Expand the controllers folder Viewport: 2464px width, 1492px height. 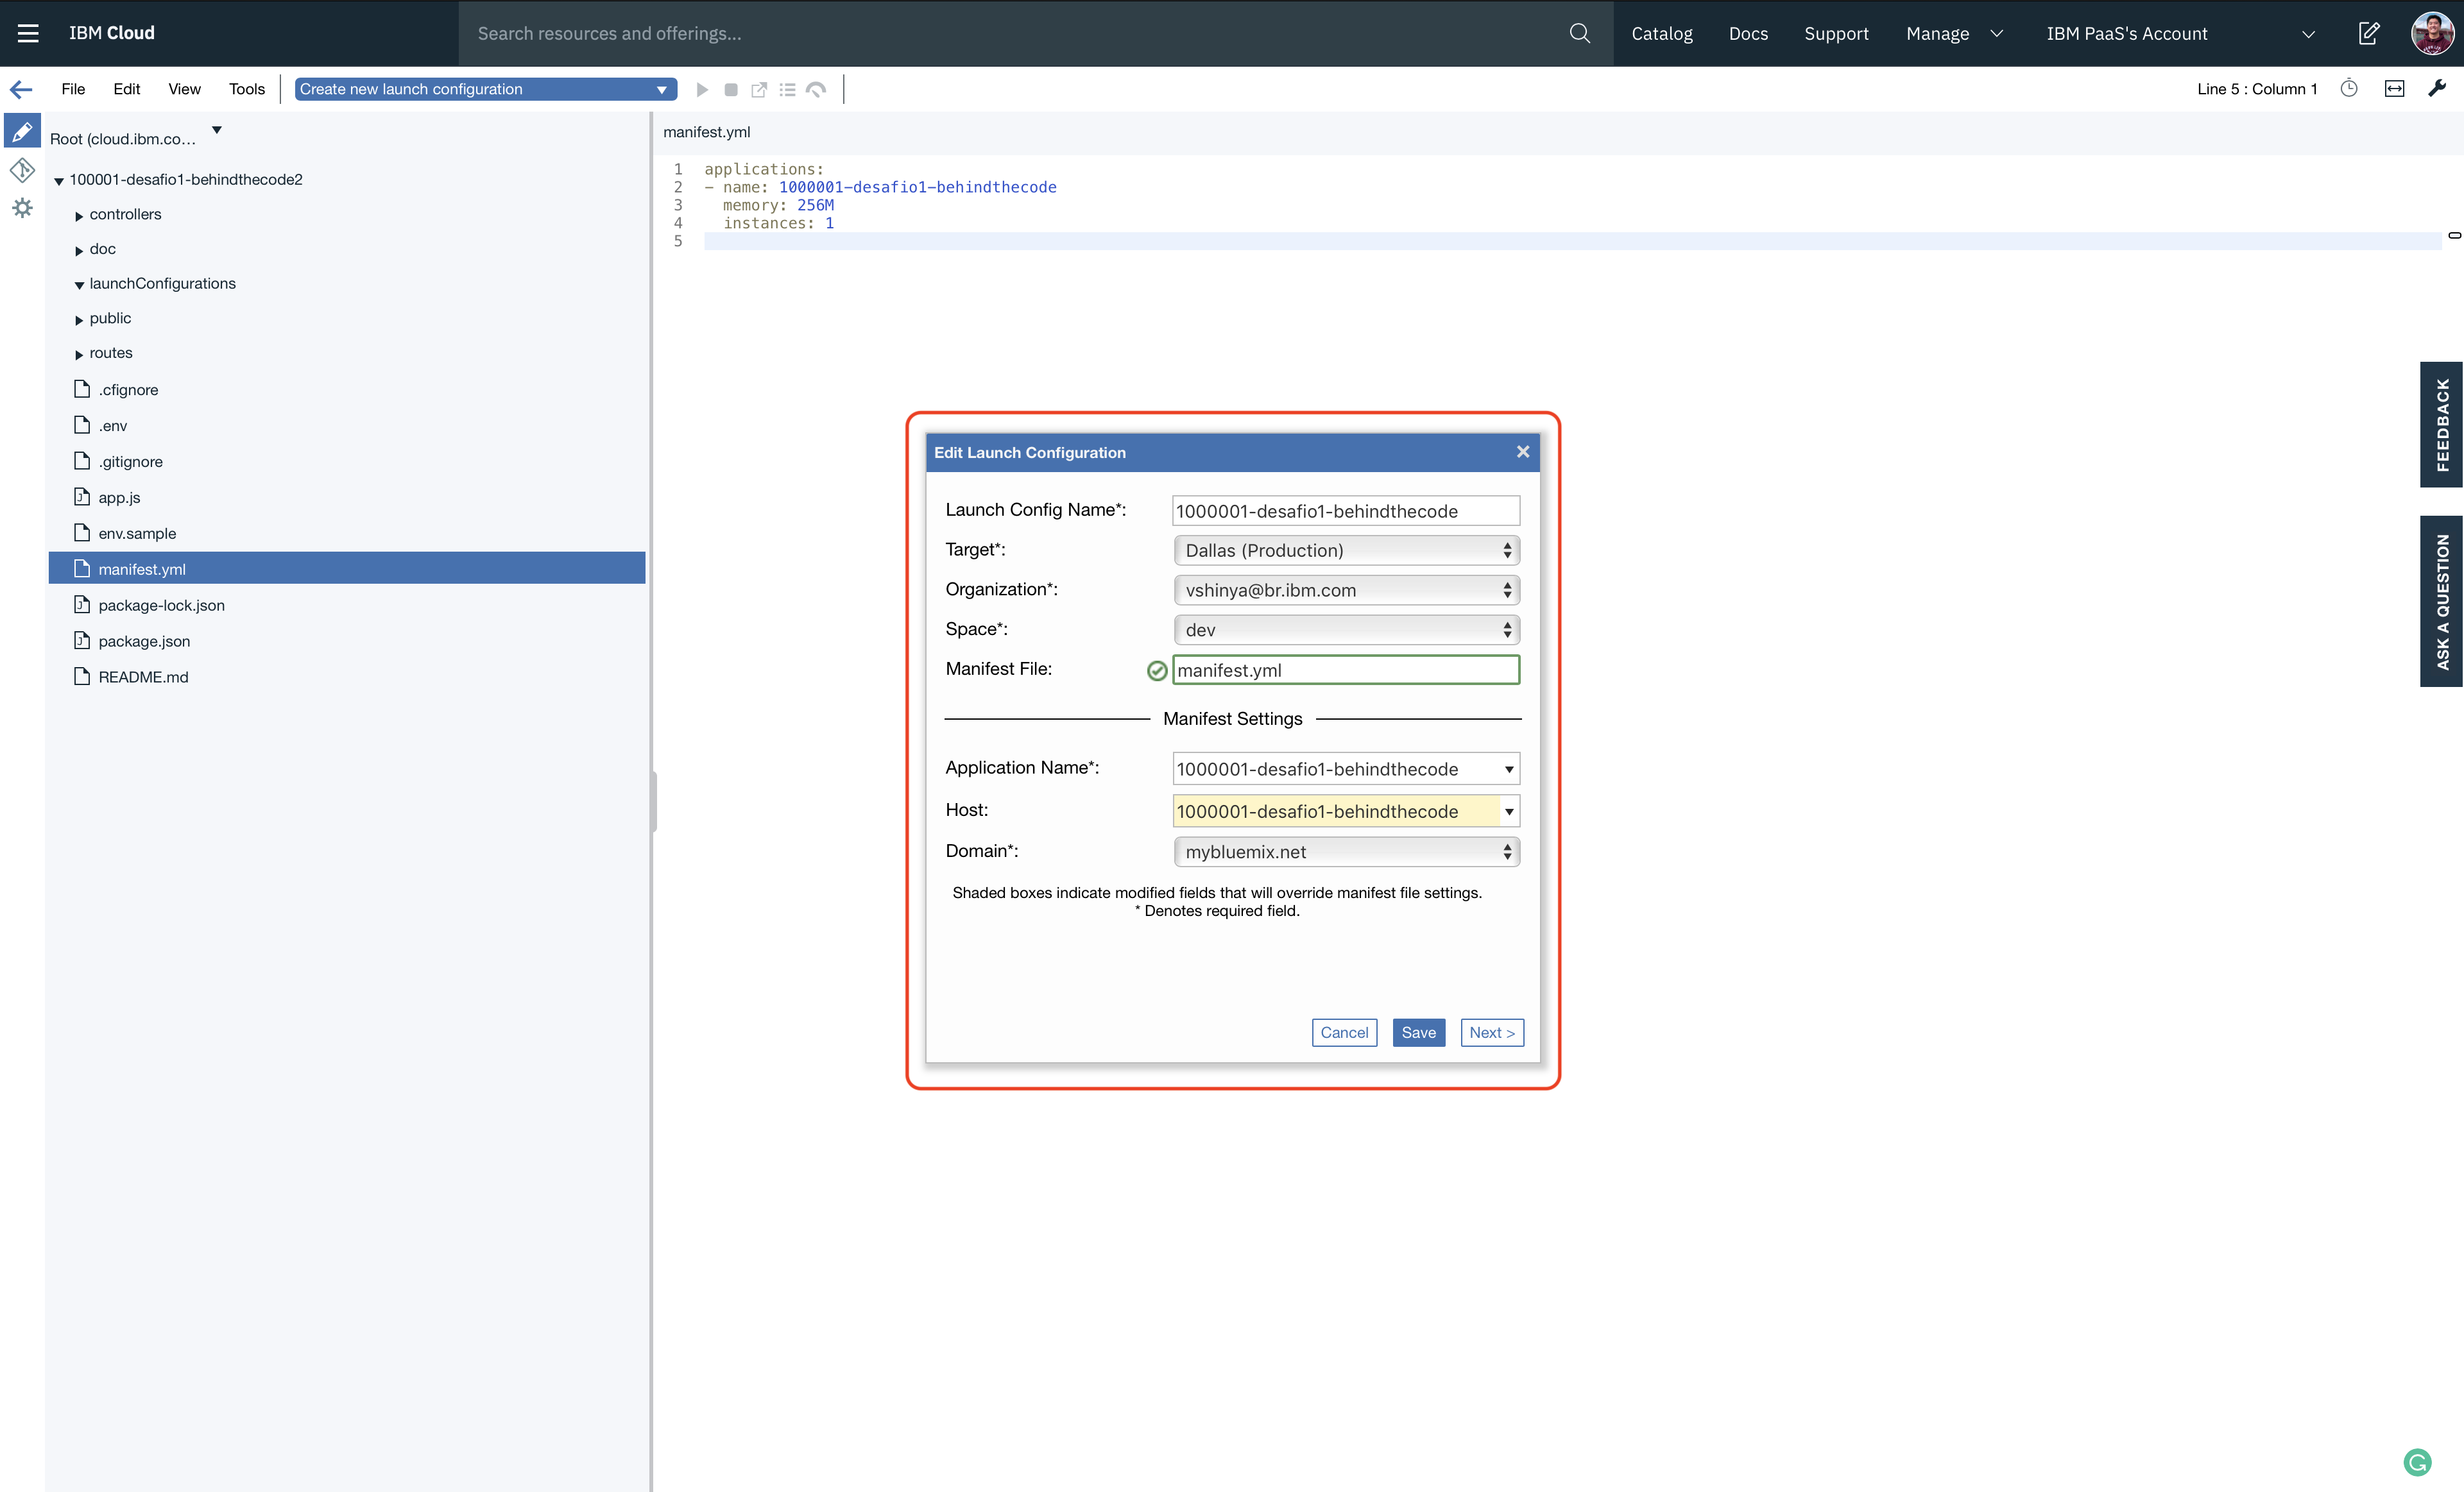79,216
